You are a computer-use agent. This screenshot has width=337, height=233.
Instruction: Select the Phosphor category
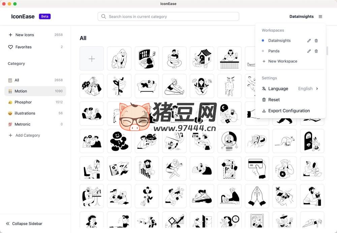24,102
